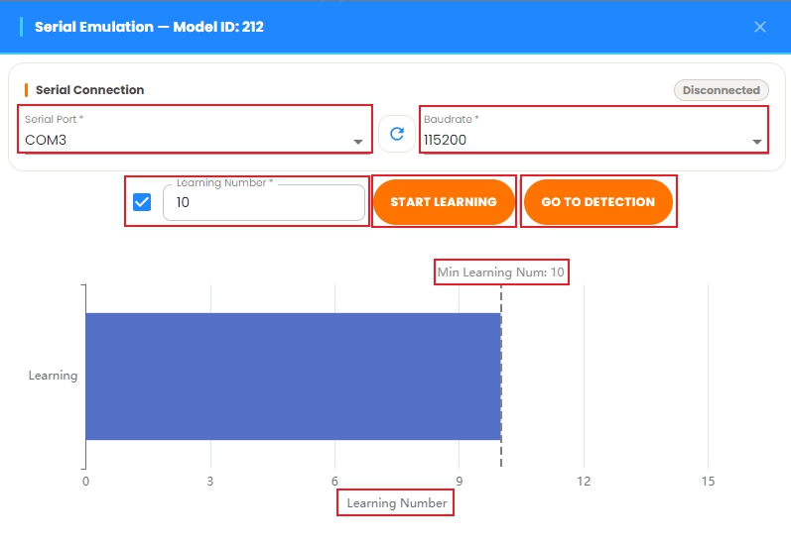Refresh the serial port list

click(397, 134)
